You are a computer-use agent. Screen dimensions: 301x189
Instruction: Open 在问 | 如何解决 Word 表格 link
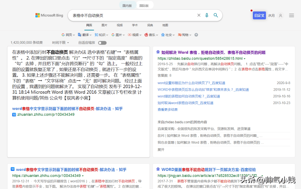210,135
